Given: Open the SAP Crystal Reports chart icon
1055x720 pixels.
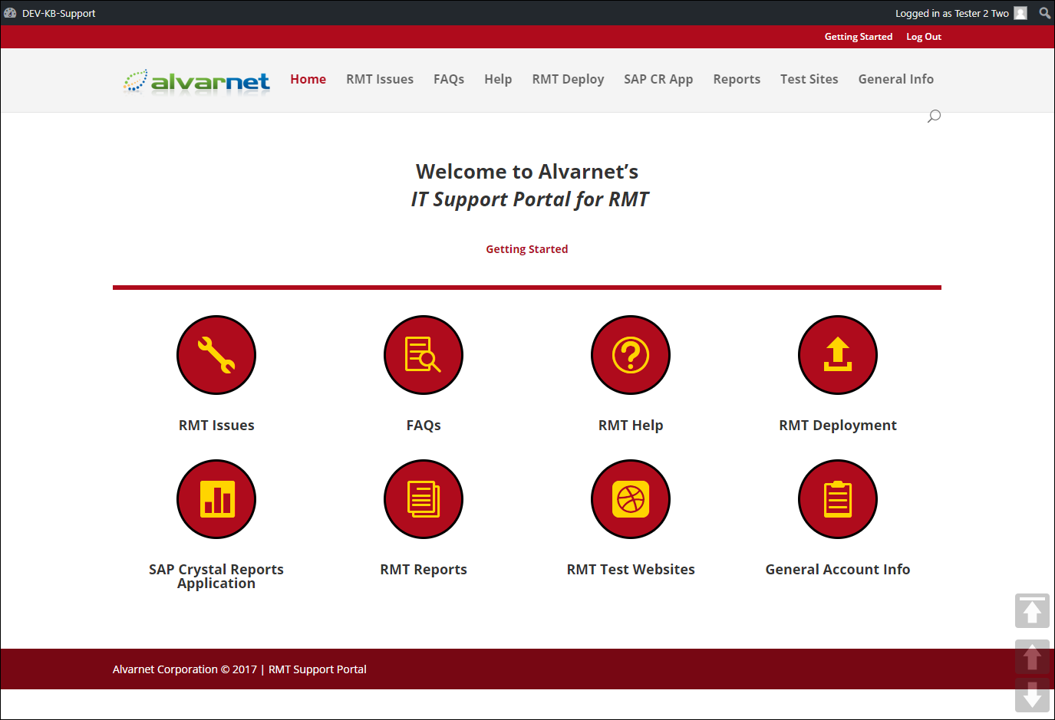Looking at the screenshot, I should coord(216,499).
